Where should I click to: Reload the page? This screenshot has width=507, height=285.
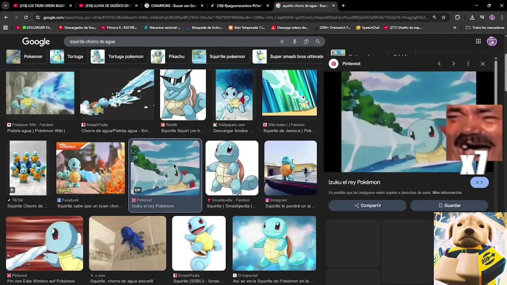point(26,17)
